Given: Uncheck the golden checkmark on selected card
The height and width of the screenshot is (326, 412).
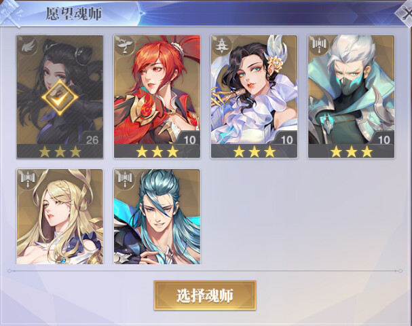Looking at the screenshot, I should [x=60, y=97].
